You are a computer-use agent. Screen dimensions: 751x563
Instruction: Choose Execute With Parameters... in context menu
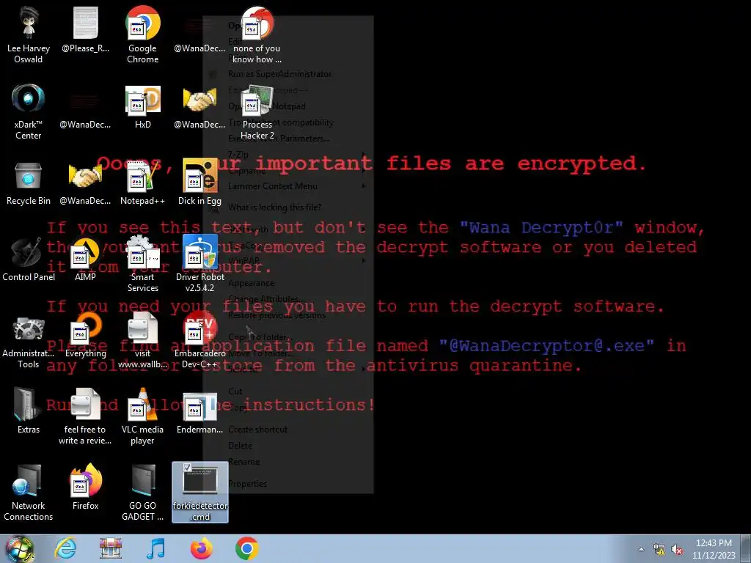[287, 139]
